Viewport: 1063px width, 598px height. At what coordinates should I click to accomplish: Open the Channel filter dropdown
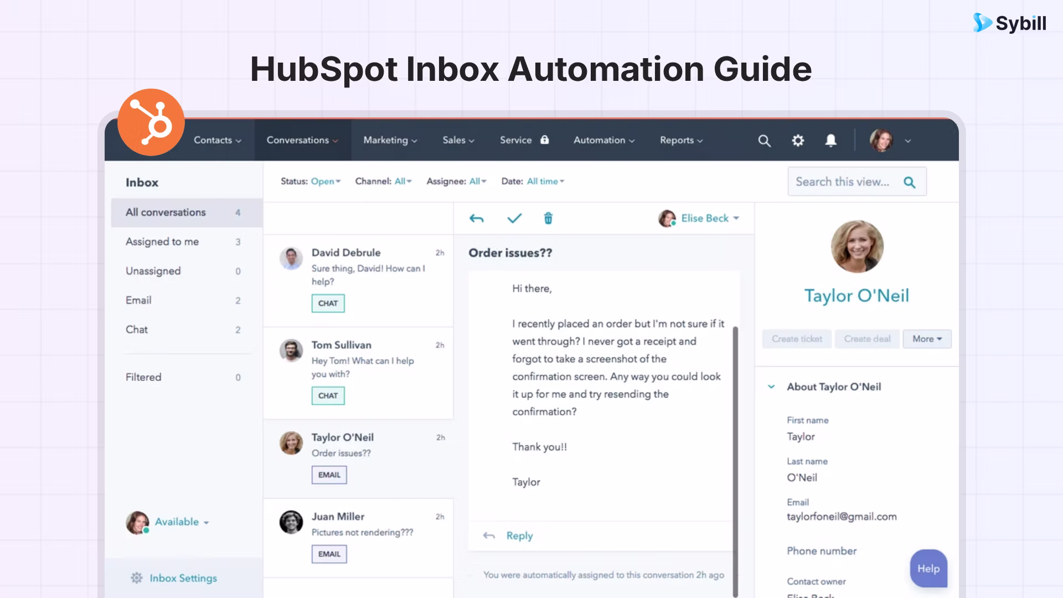tap(403, 182)
